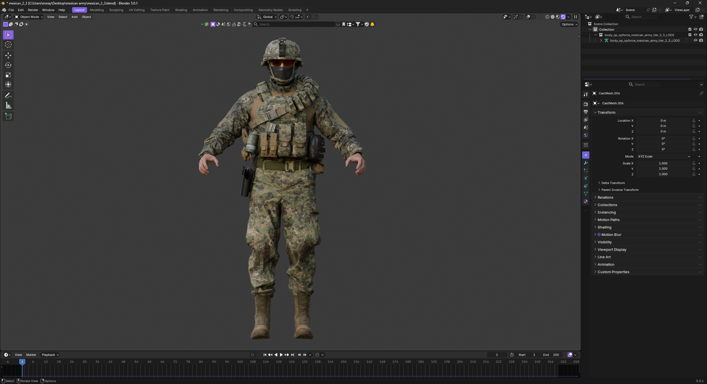The height and width of the screenshot is (384, 707).
Task: Switch to the Shading workspace tab
Action: click(x=181, y=10)
